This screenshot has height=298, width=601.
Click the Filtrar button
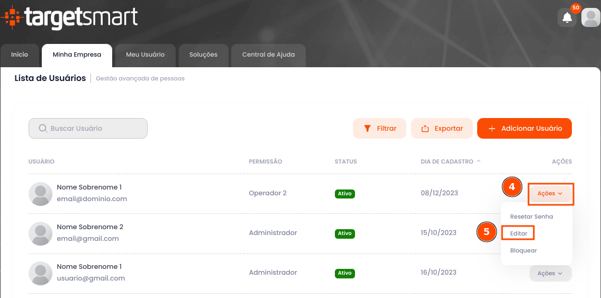pyautogui.click(x=379, y=129)
